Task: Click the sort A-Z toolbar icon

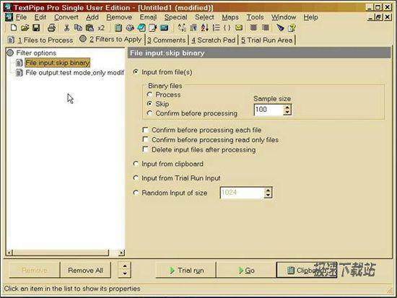Action: tap(204, 27)
